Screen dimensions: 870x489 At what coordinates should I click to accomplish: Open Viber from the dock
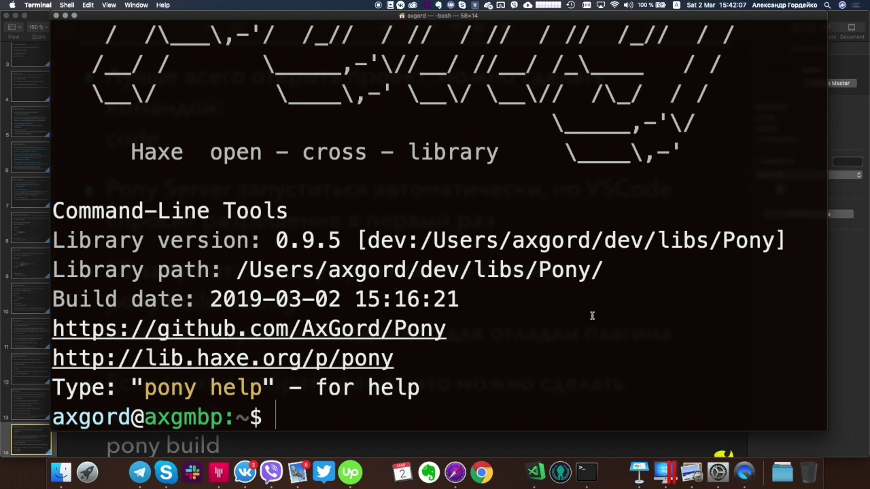tap(271, 472)
